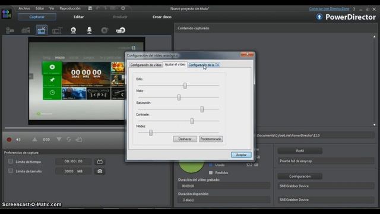Click the channel up arrow
The width and height of the screenshot is (380, 214).
point(34,139)
